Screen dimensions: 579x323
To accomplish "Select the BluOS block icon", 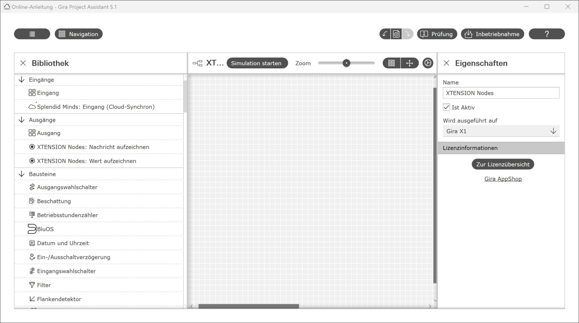I will [x=32, y=229].
